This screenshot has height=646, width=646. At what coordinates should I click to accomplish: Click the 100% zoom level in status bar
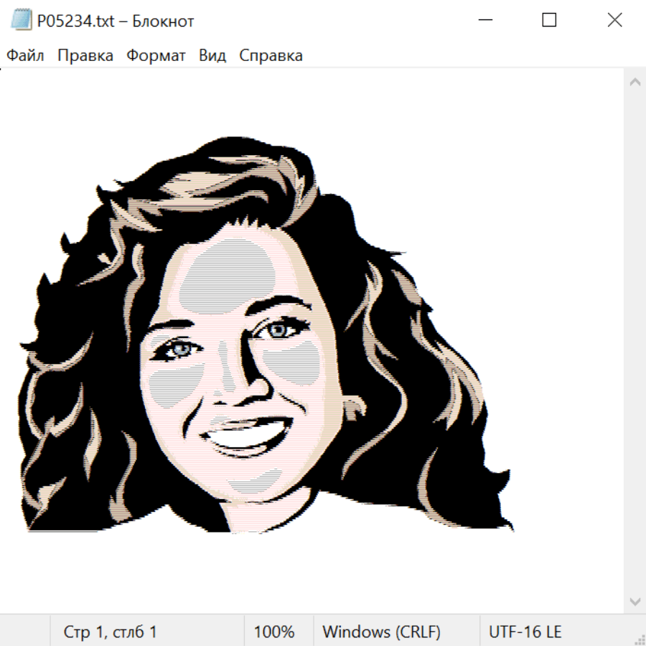point(274,632)
